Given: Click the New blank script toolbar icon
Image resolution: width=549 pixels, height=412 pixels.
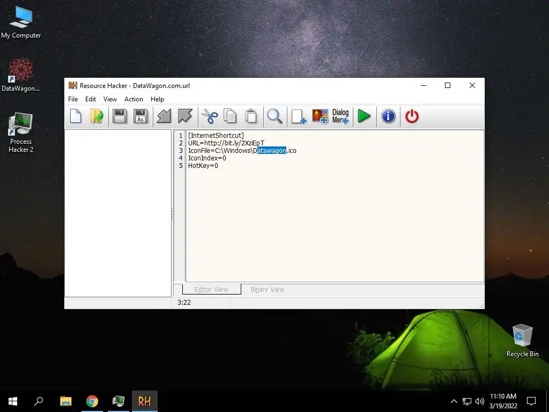Looking at the screenshot, I should pos(76,116).
